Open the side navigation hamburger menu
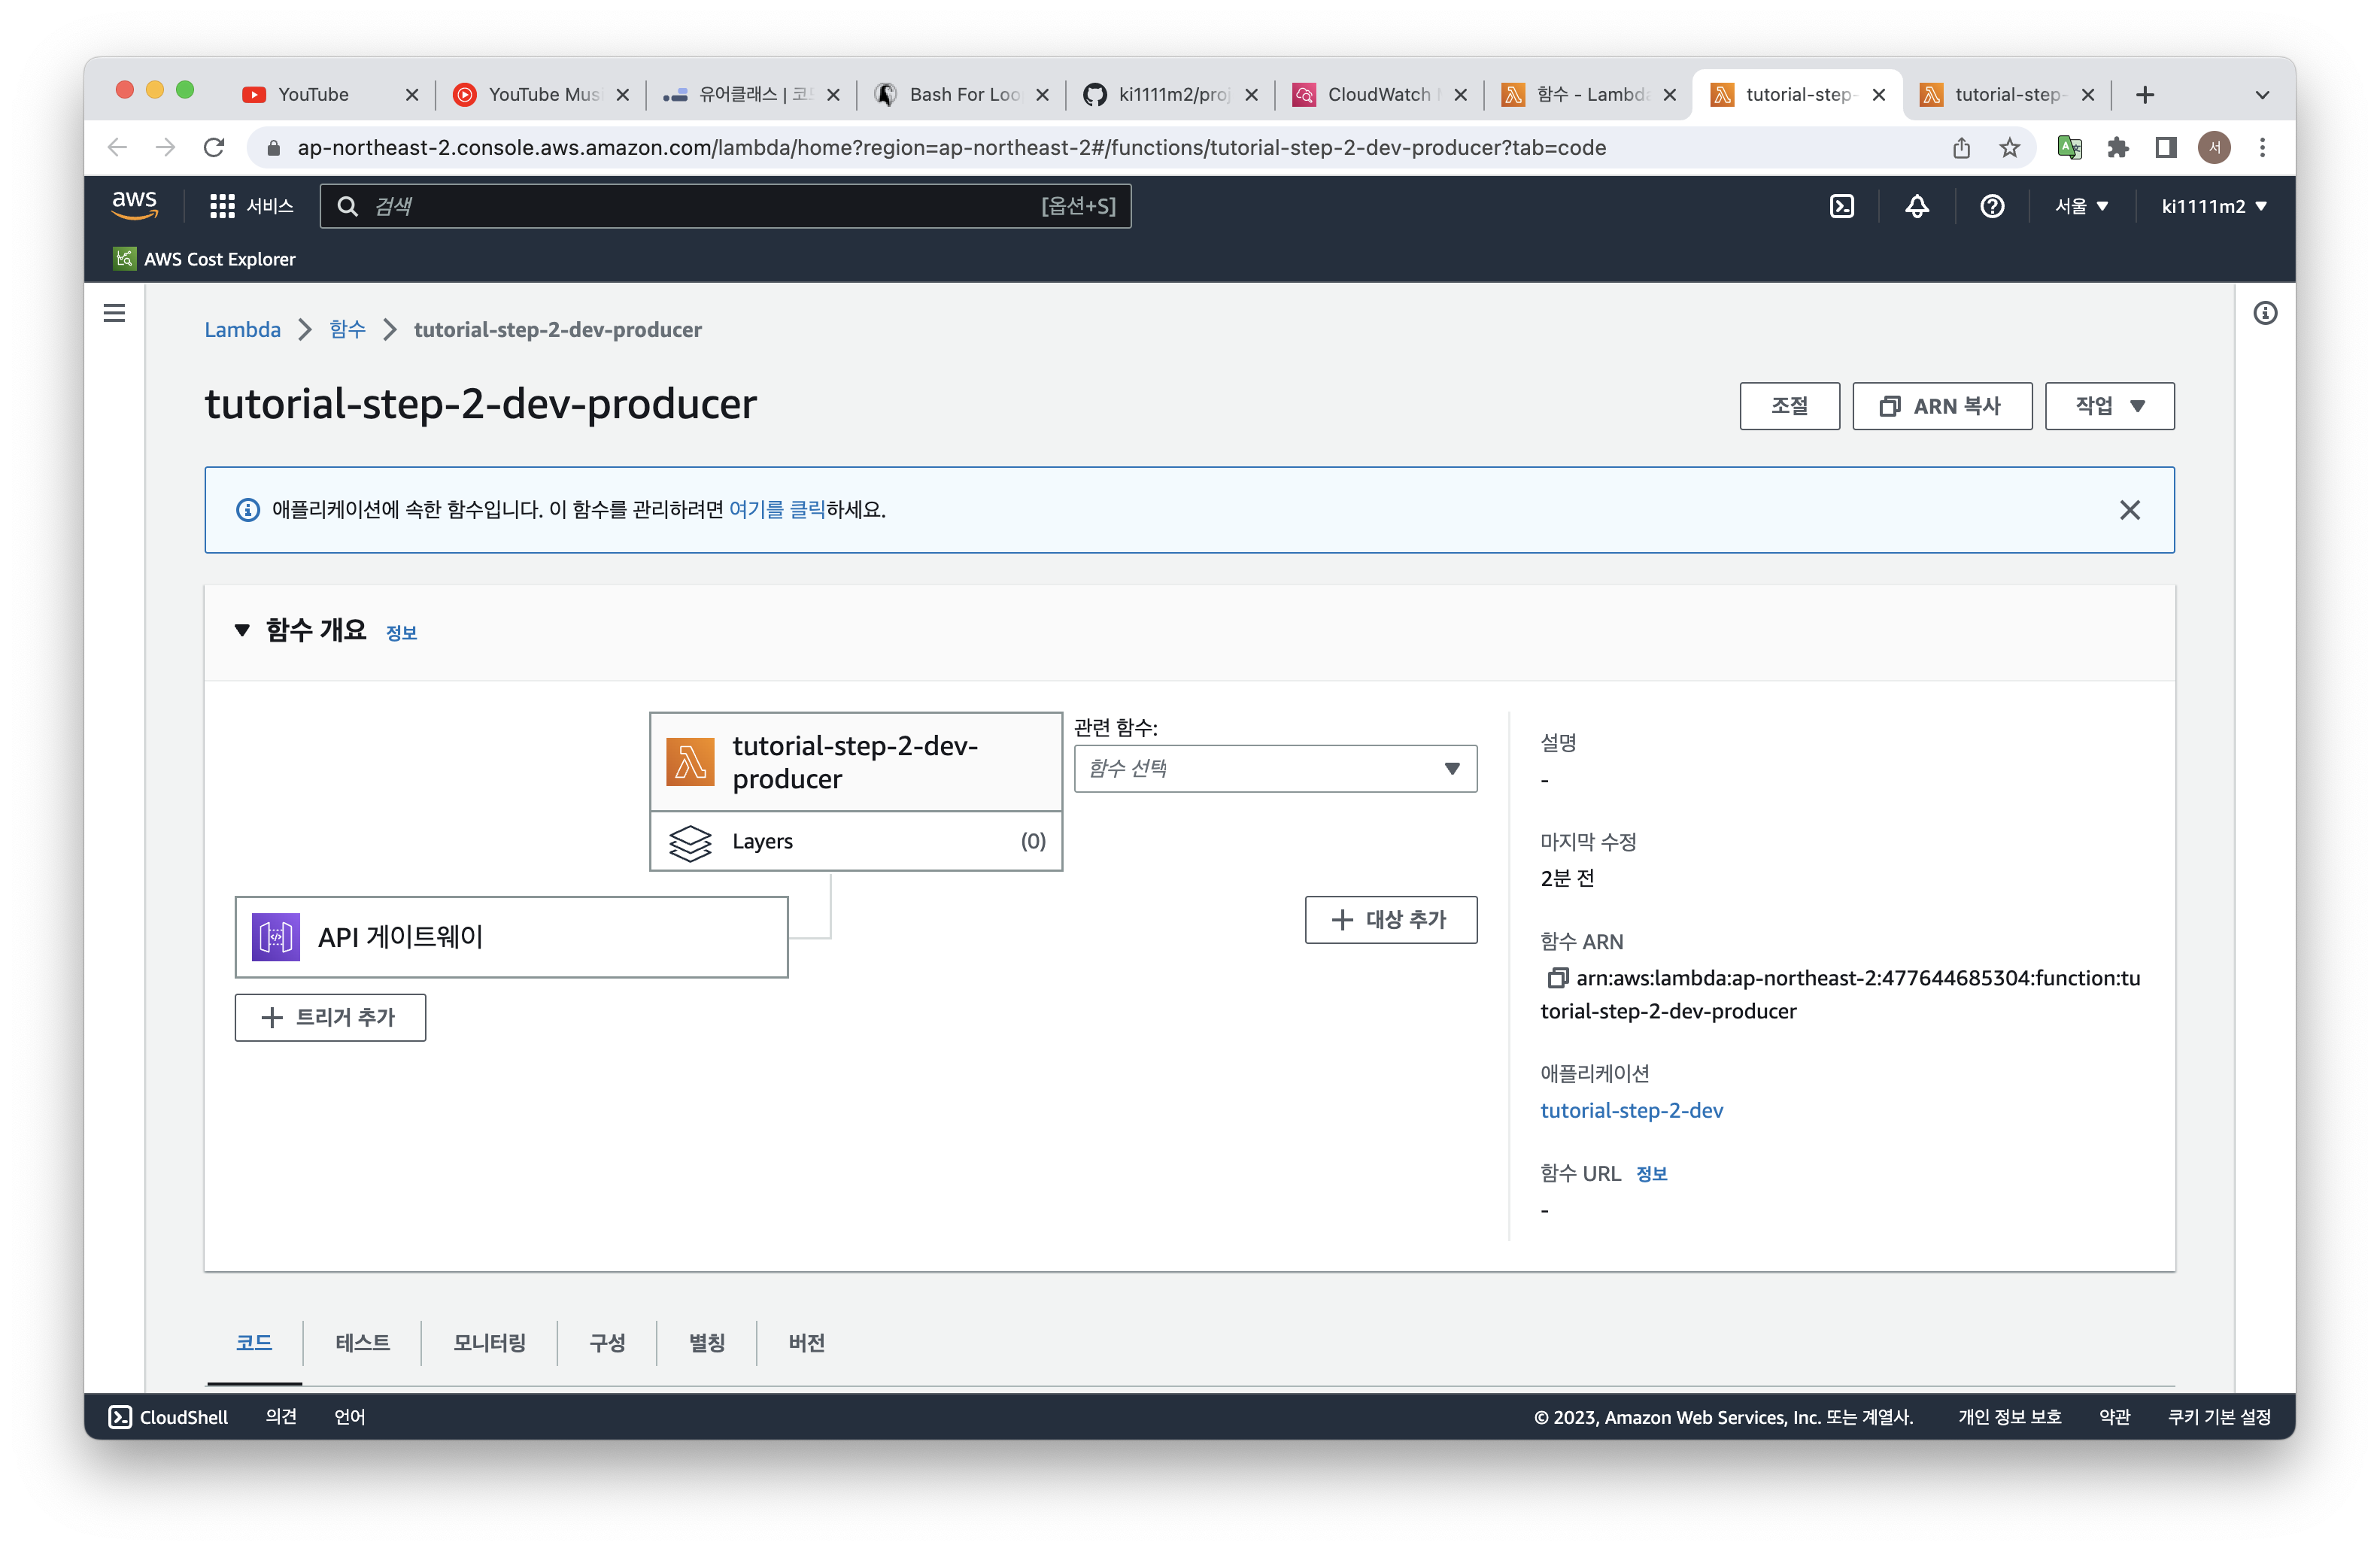 (x=115, y=313)
